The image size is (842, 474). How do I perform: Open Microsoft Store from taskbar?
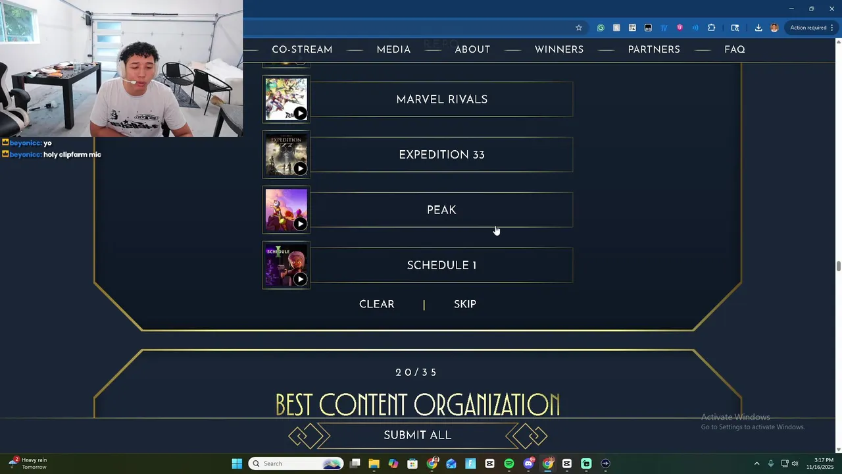point(412,463)
